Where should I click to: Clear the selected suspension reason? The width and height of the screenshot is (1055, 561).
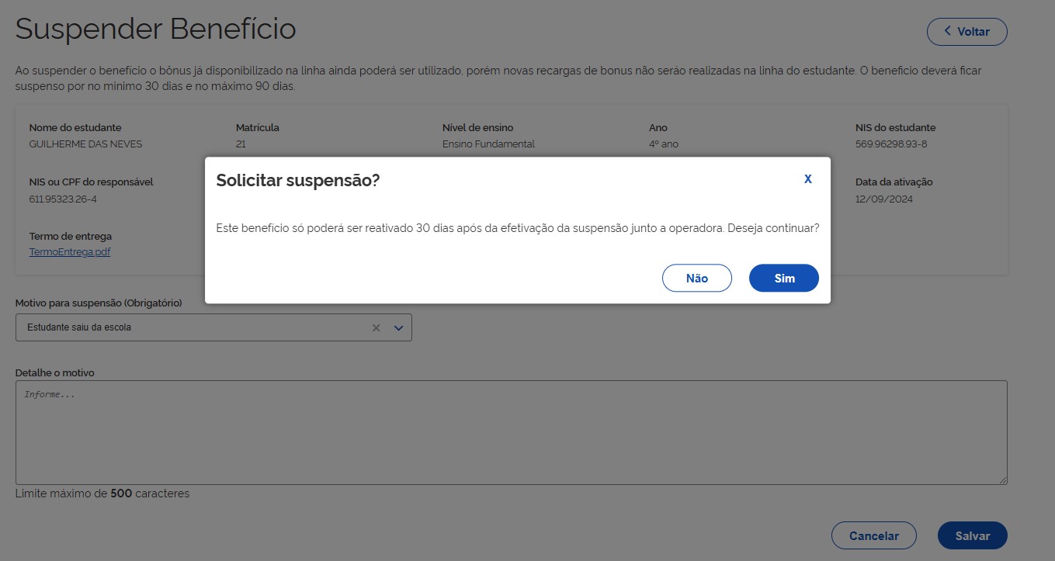pyautogui.click(x=376, y=328)
